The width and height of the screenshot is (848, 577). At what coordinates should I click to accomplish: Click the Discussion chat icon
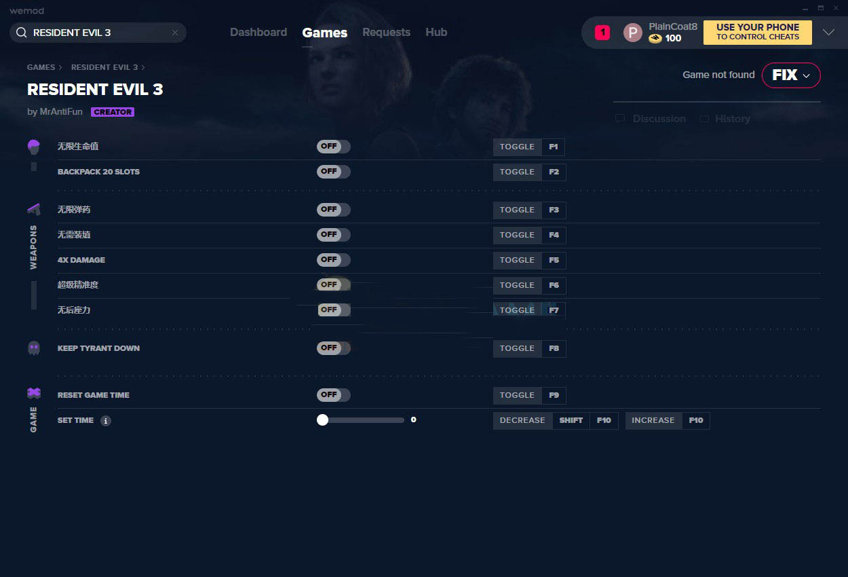(x=620, y=119)
